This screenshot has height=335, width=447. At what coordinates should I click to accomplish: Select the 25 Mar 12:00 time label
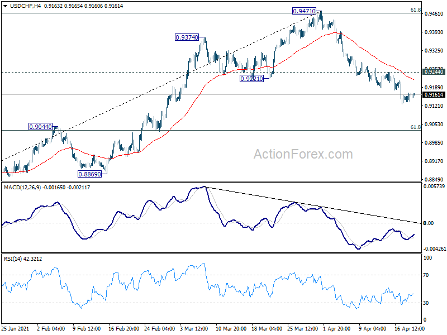[x=303, y=328]
